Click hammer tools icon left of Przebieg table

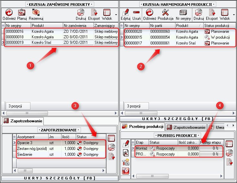click(x=126, y=153)
